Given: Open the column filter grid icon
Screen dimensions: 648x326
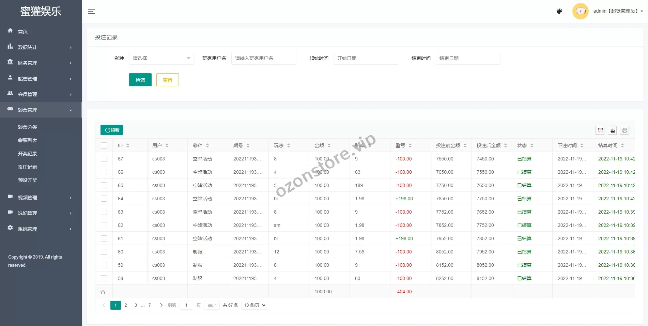Looking at the screenshot, I should click(x=600, y=130).
